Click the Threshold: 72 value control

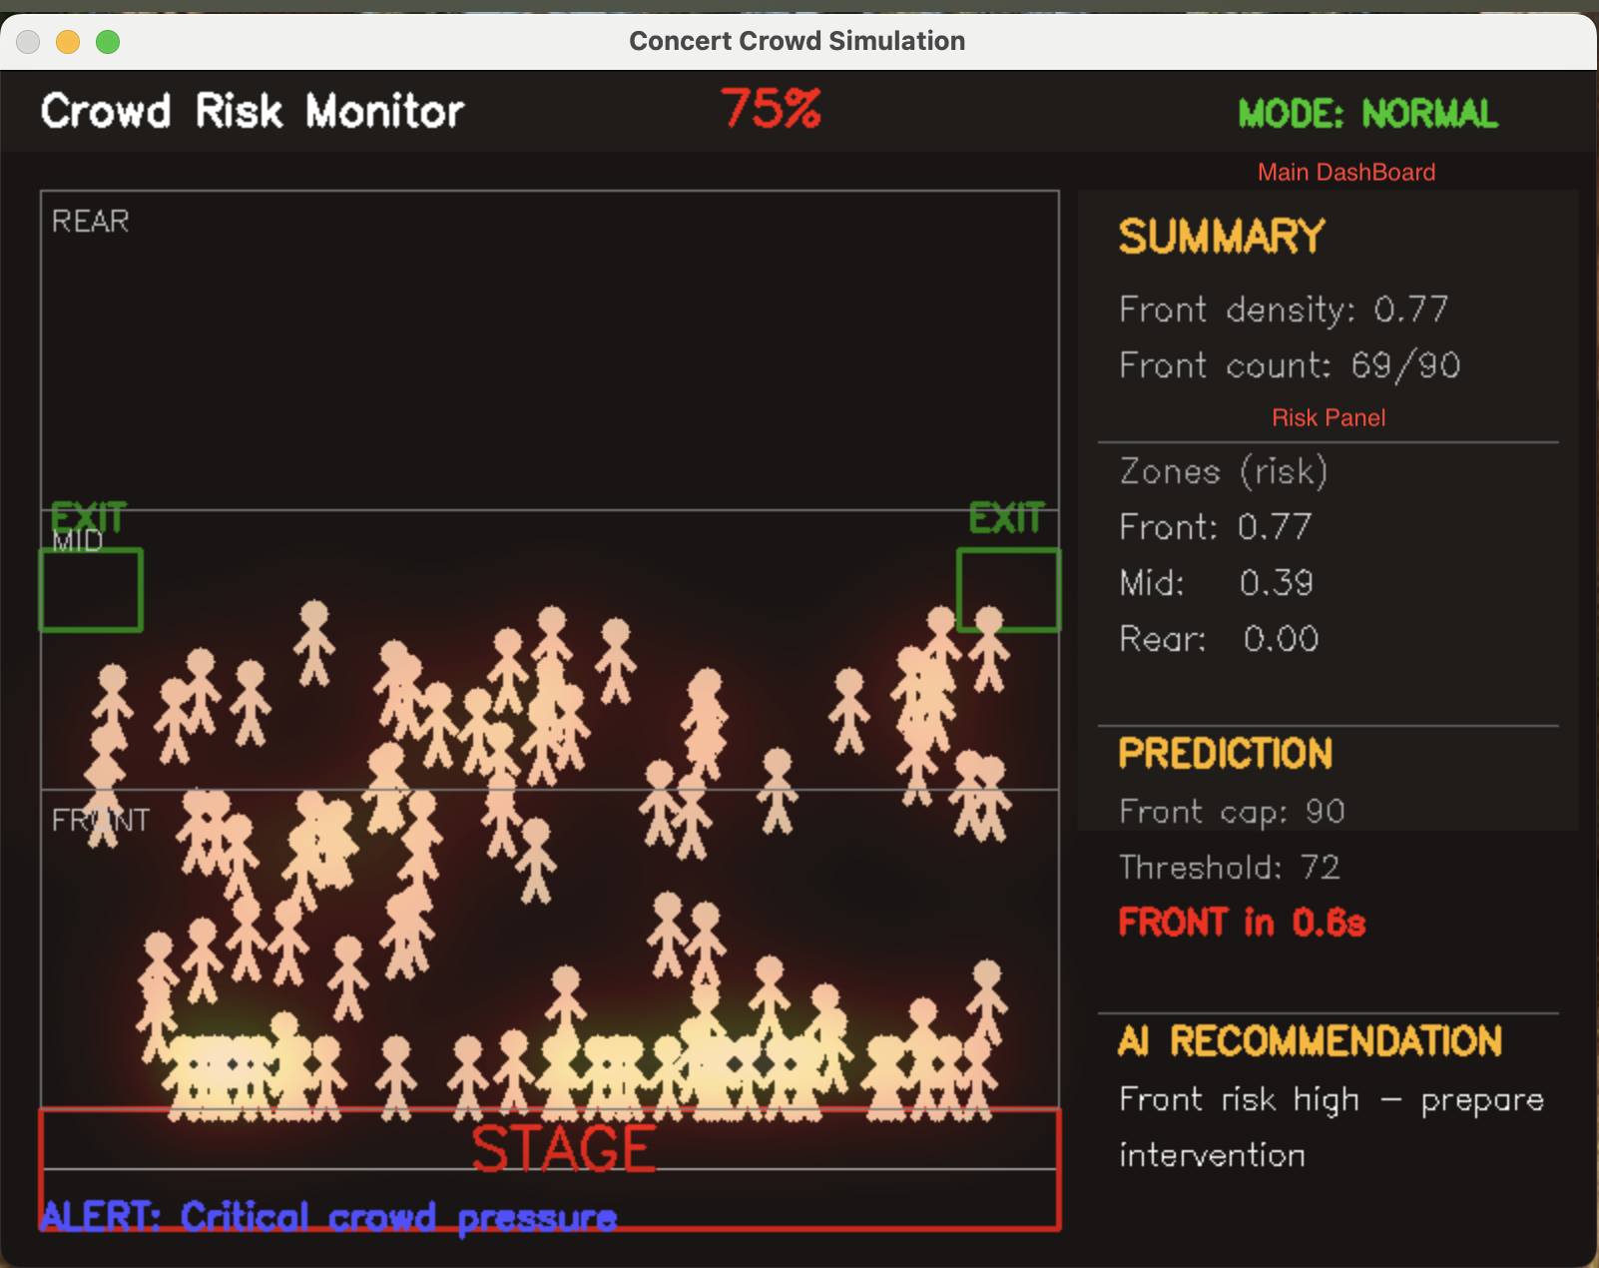click(1229, 867)
